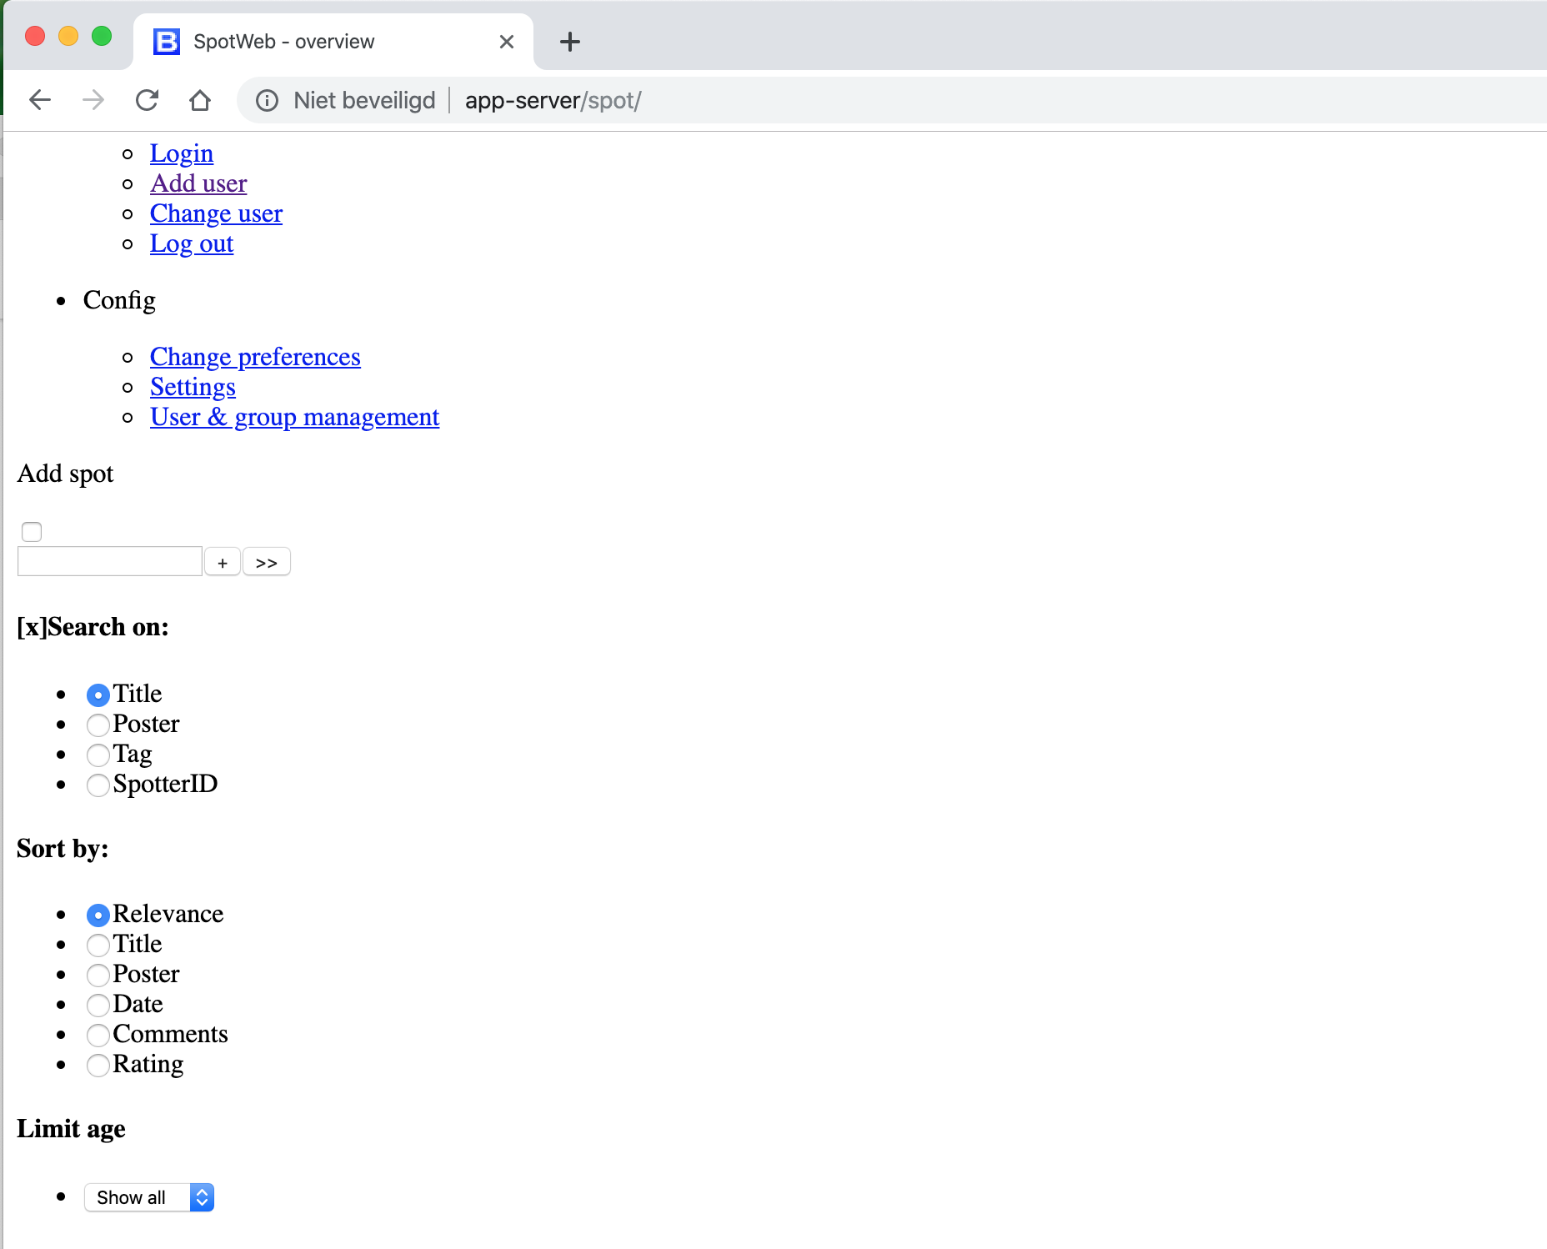Switch to the SpotWeb - overview tab
1547x1249 pixels.
click(x=283, y=41)
